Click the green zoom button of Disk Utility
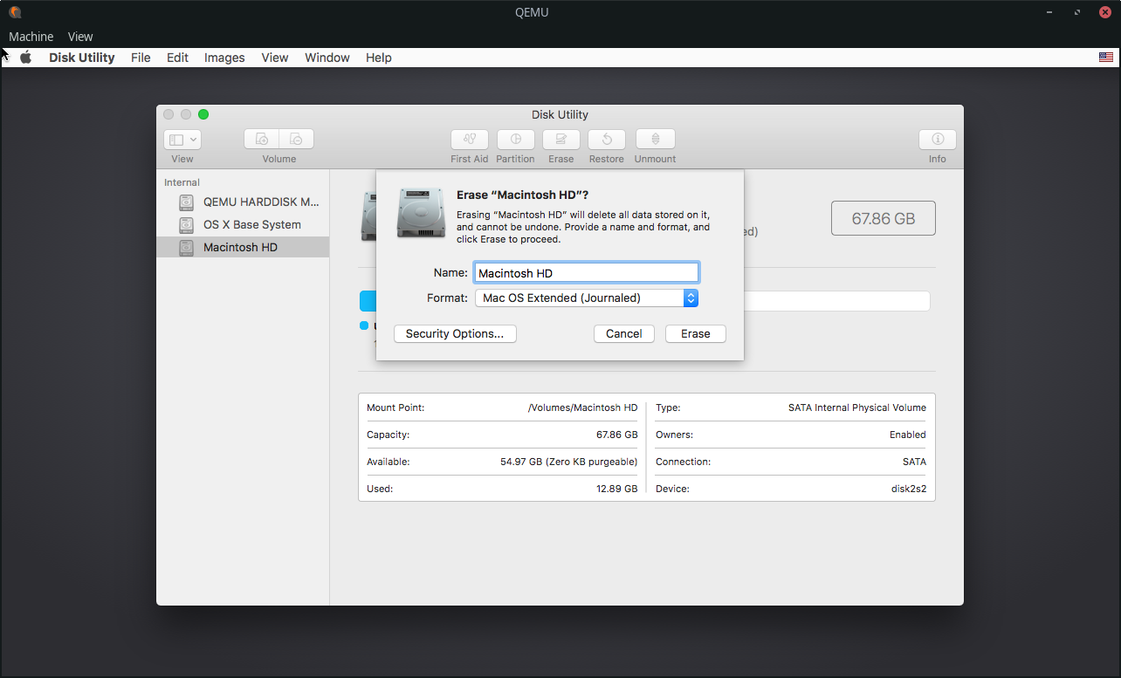Image resolution: width=1121 pixels, height=678 pixels. click(x=203, y=114)
